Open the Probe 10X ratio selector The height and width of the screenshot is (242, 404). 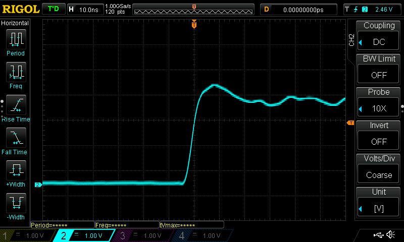click(x=379, y=108)
